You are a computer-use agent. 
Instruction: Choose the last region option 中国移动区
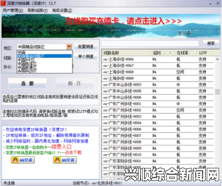(x=44, y=71)
